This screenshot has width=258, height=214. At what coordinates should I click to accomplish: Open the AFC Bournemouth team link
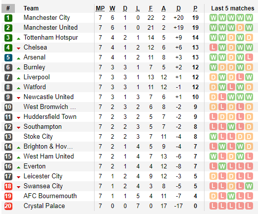pyautogui.click(x=50, y=196)
